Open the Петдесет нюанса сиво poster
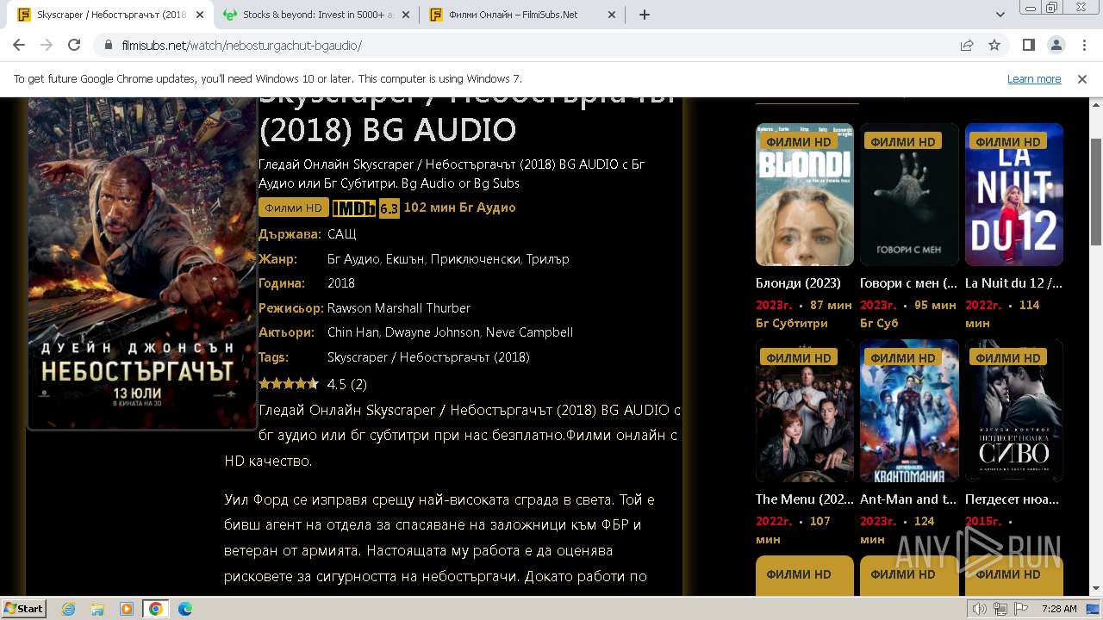 pos(1014,411)
